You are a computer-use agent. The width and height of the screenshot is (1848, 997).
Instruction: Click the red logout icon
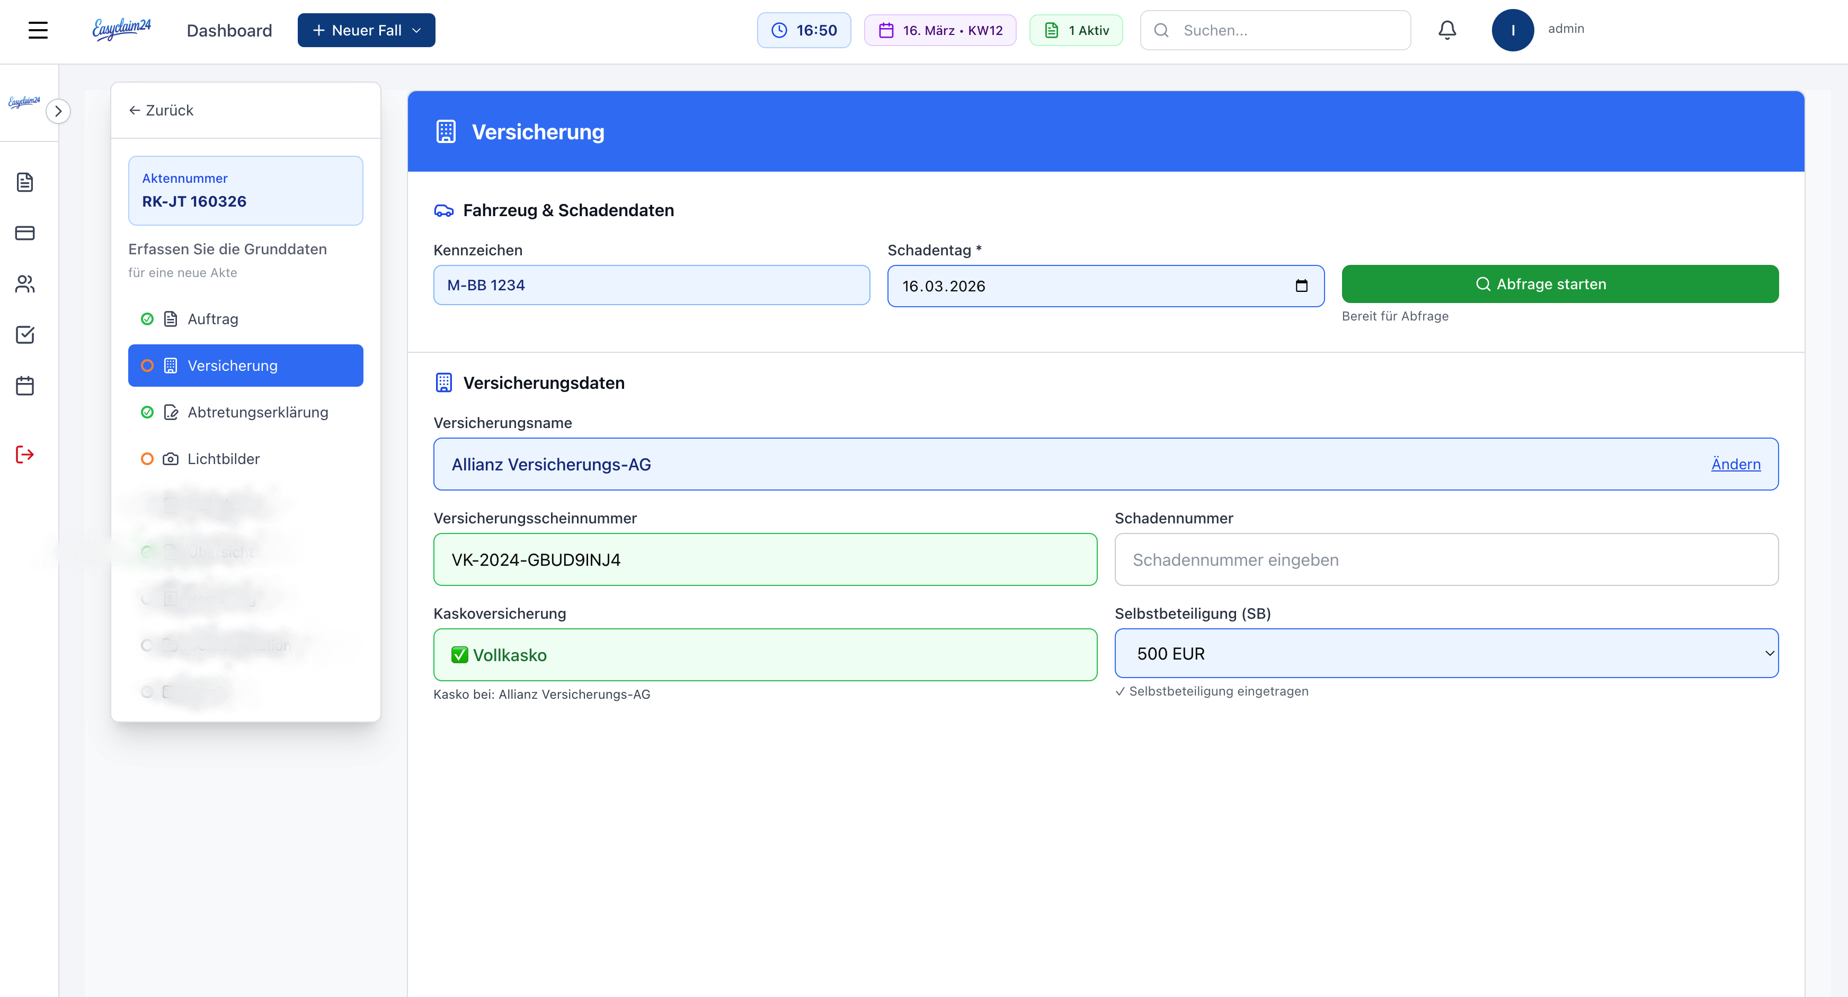[x=25, y=454]
